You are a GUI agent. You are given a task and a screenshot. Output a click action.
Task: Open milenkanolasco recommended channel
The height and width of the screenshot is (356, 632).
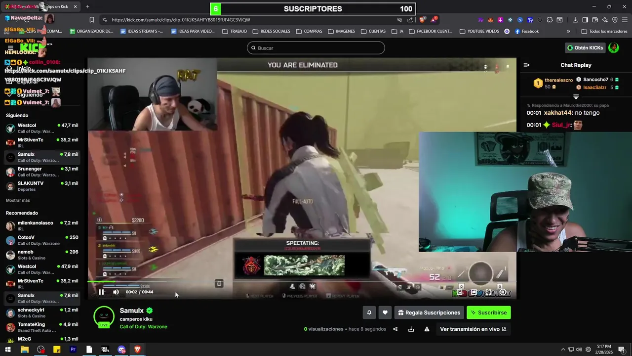pos(42,226)
